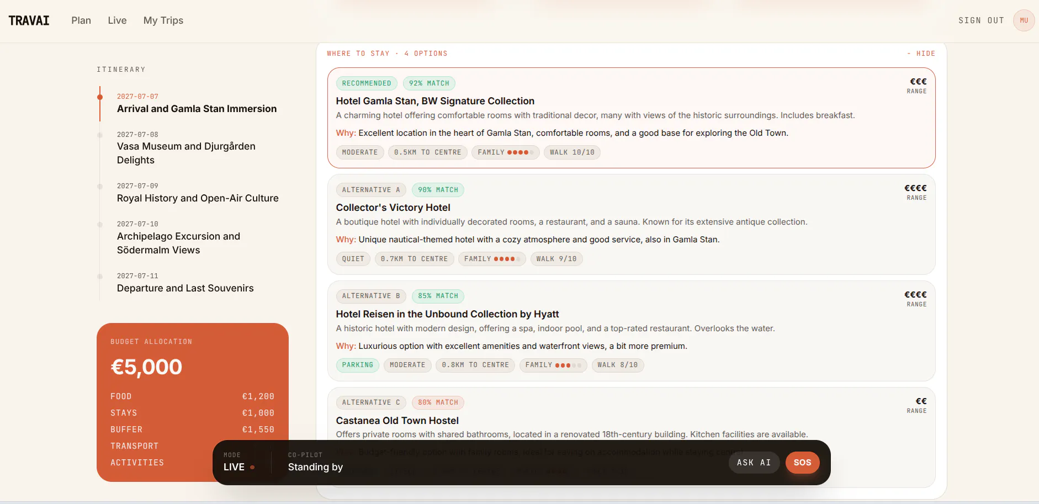Image resolution: width=1039 pixels, height=504 pixels.
Task: Click MODERATE tag on Hotel Reisen
Action: (407, 365)
